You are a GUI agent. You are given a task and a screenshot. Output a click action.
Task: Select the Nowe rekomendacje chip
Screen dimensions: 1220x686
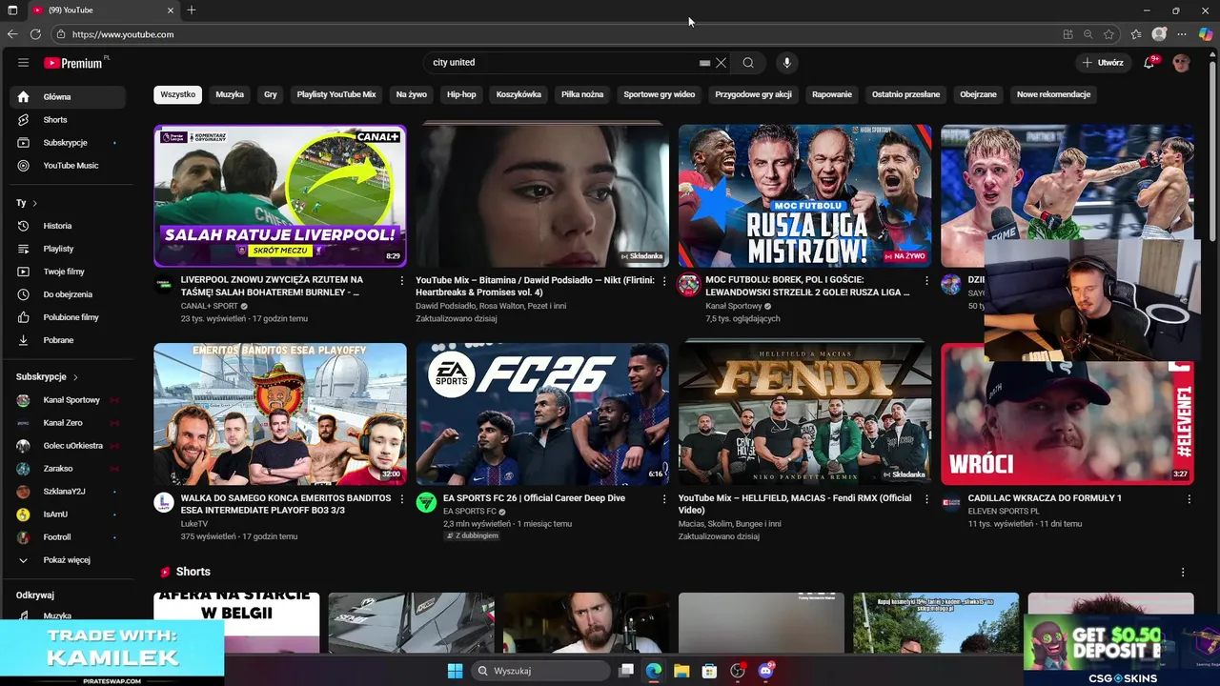click(1053, 94)
